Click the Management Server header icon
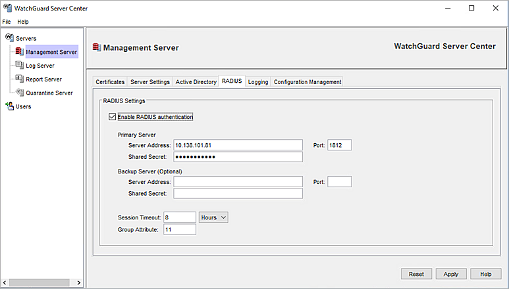The width and height of the screenshot is (509, 289). click(96, 47)
